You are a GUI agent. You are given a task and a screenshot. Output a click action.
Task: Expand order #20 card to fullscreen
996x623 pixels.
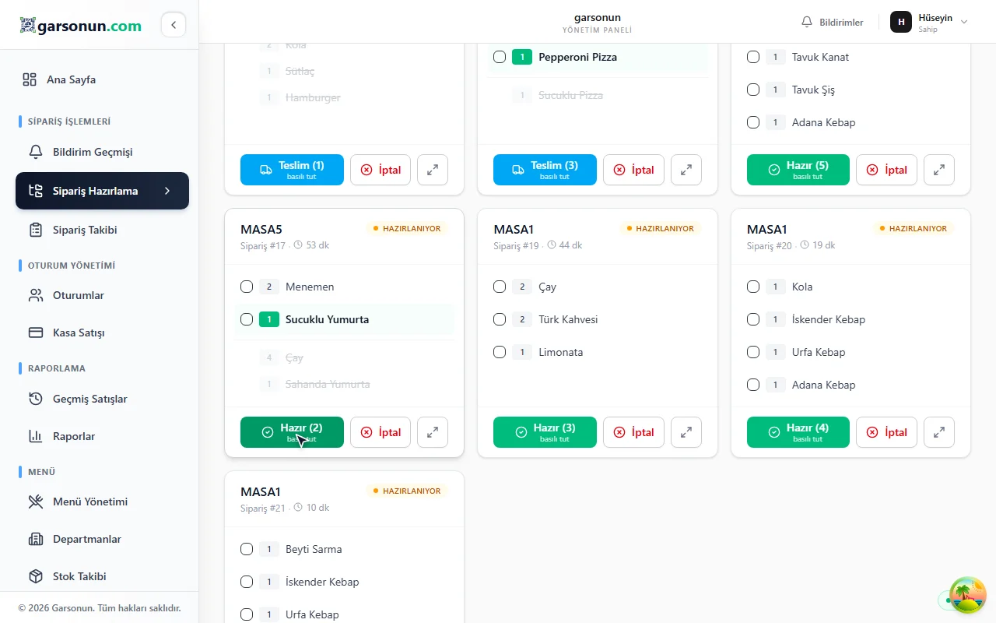(x=939, y=432)
